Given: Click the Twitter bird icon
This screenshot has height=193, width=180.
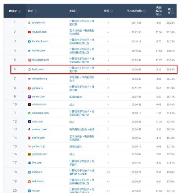Looking at the screenshot, I should 29,51.
